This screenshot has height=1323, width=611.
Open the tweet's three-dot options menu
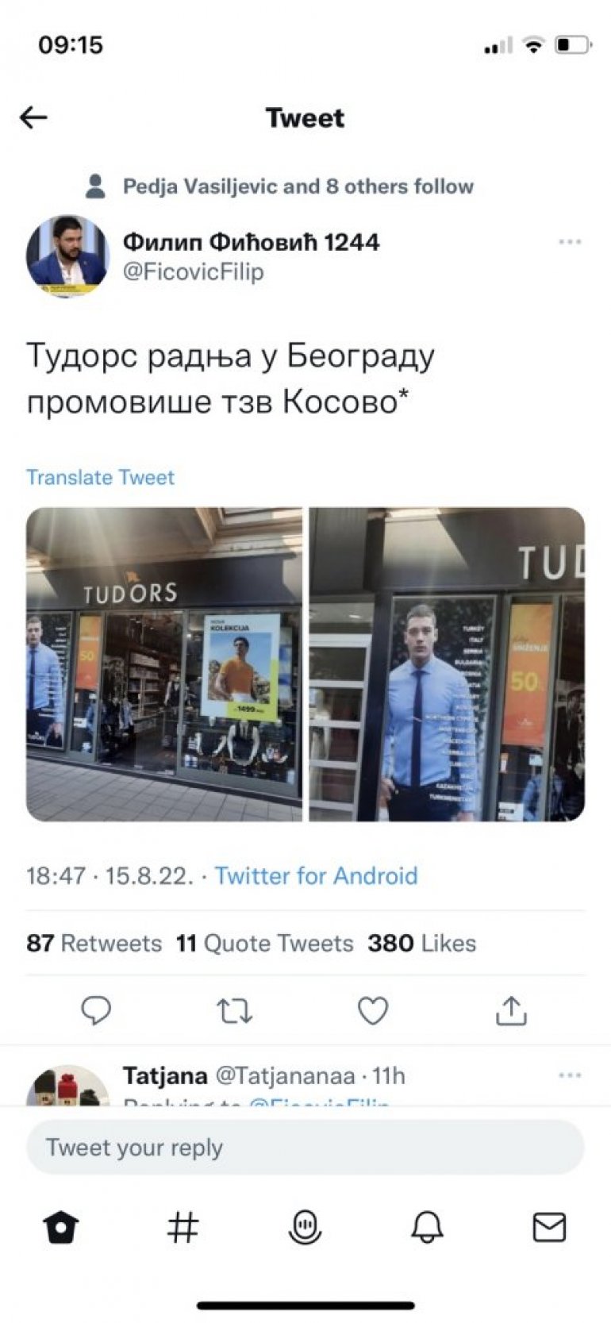pyautogui.click(x=570, y=241)
